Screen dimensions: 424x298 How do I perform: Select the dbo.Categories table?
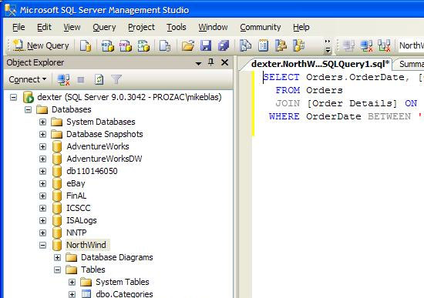(124, 294)
